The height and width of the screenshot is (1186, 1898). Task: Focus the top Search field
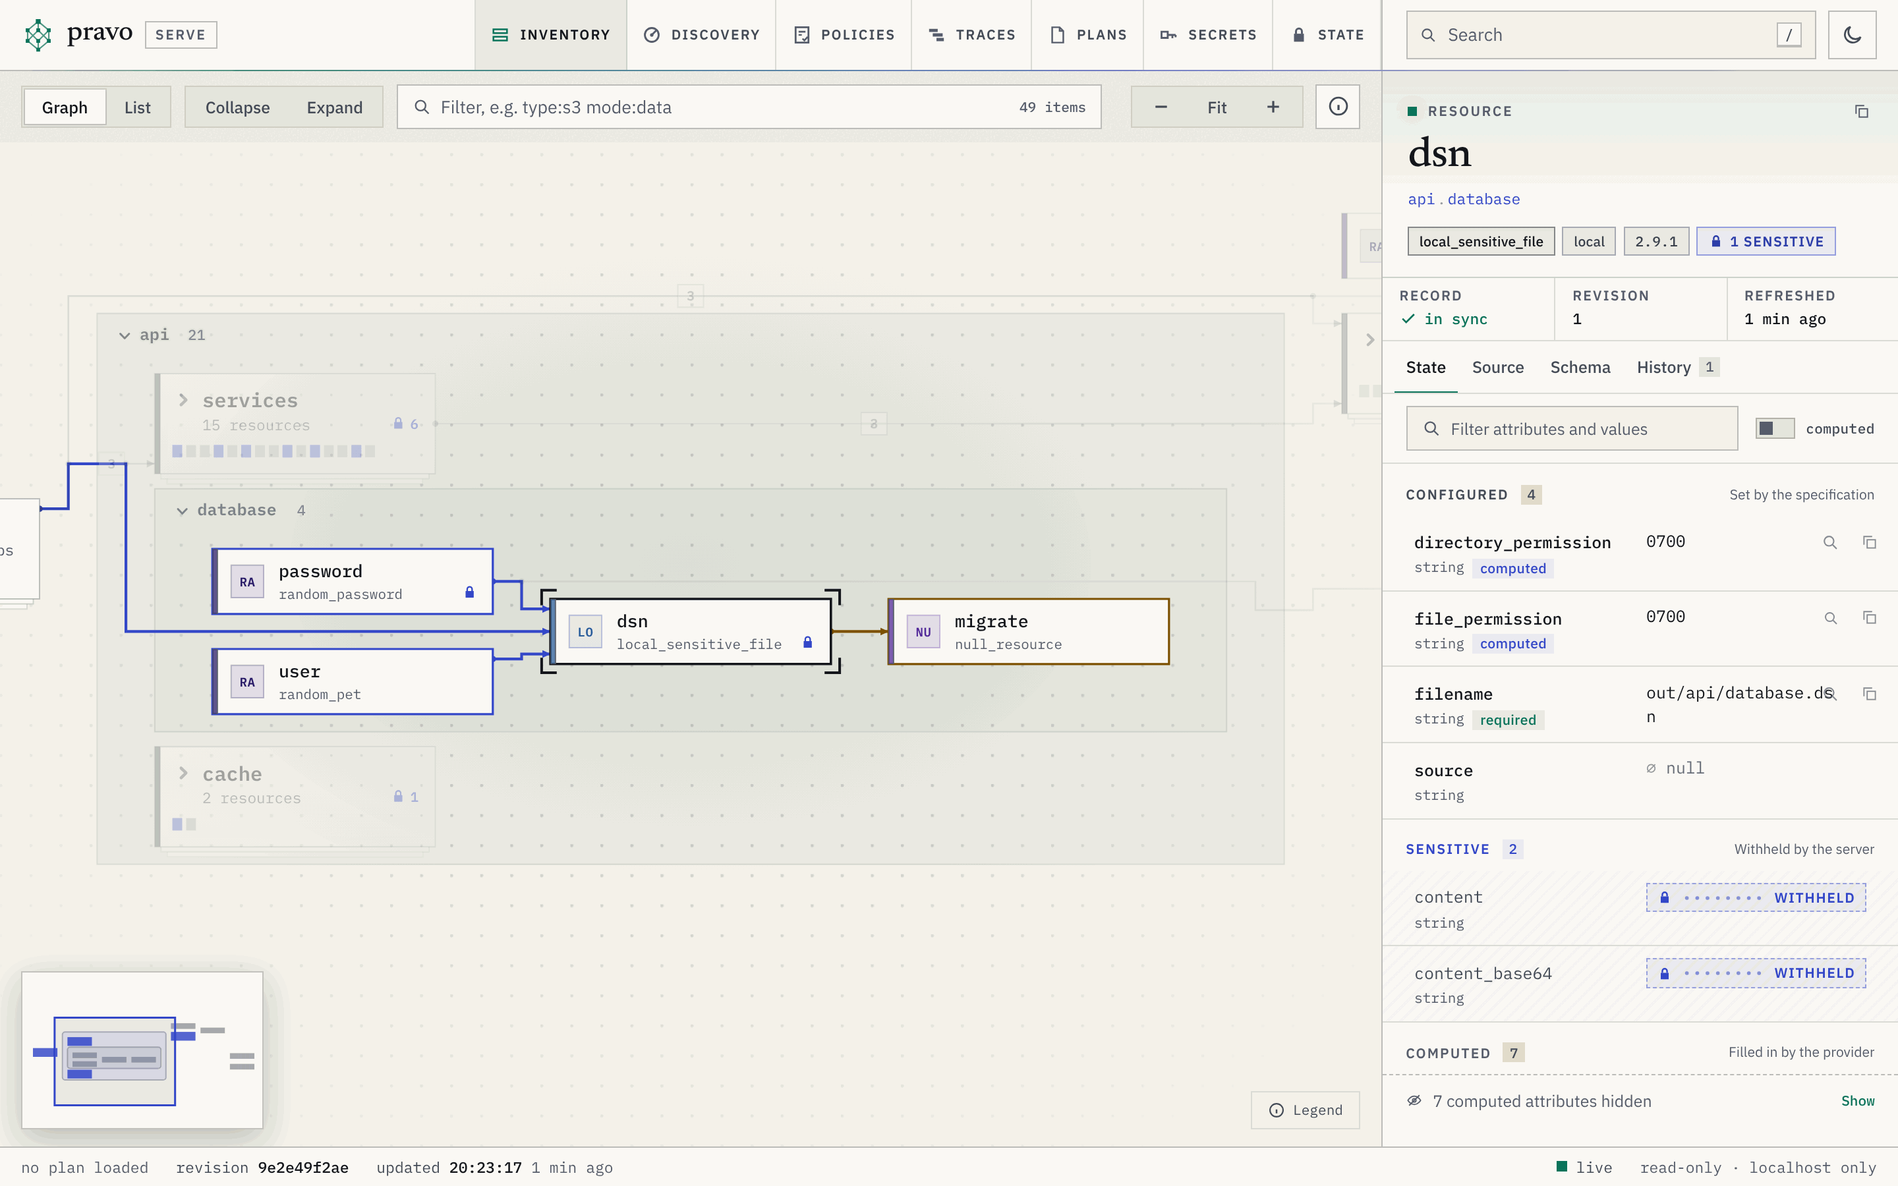(1610, 34)
